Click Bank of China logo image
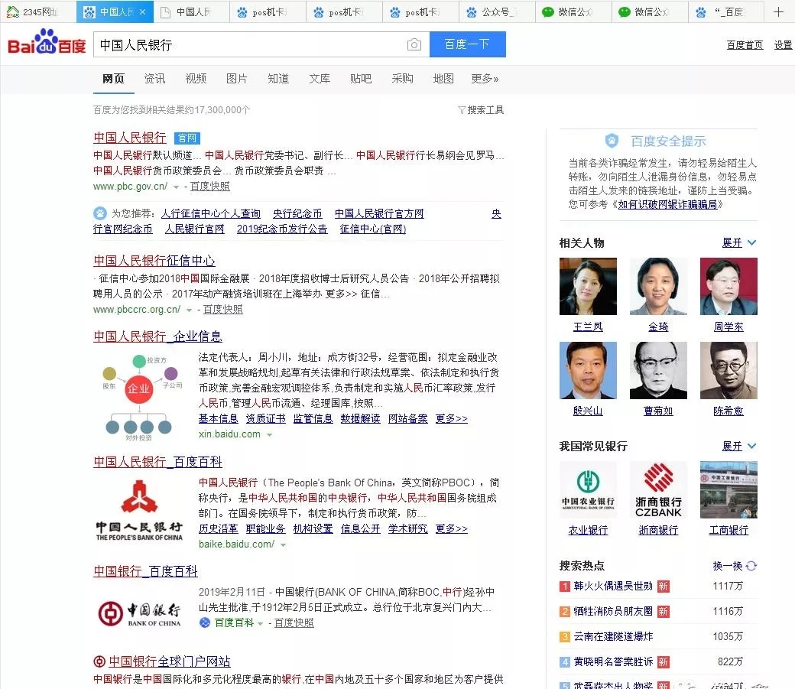Viewport: 795px width, 689px height. [139, 613]
